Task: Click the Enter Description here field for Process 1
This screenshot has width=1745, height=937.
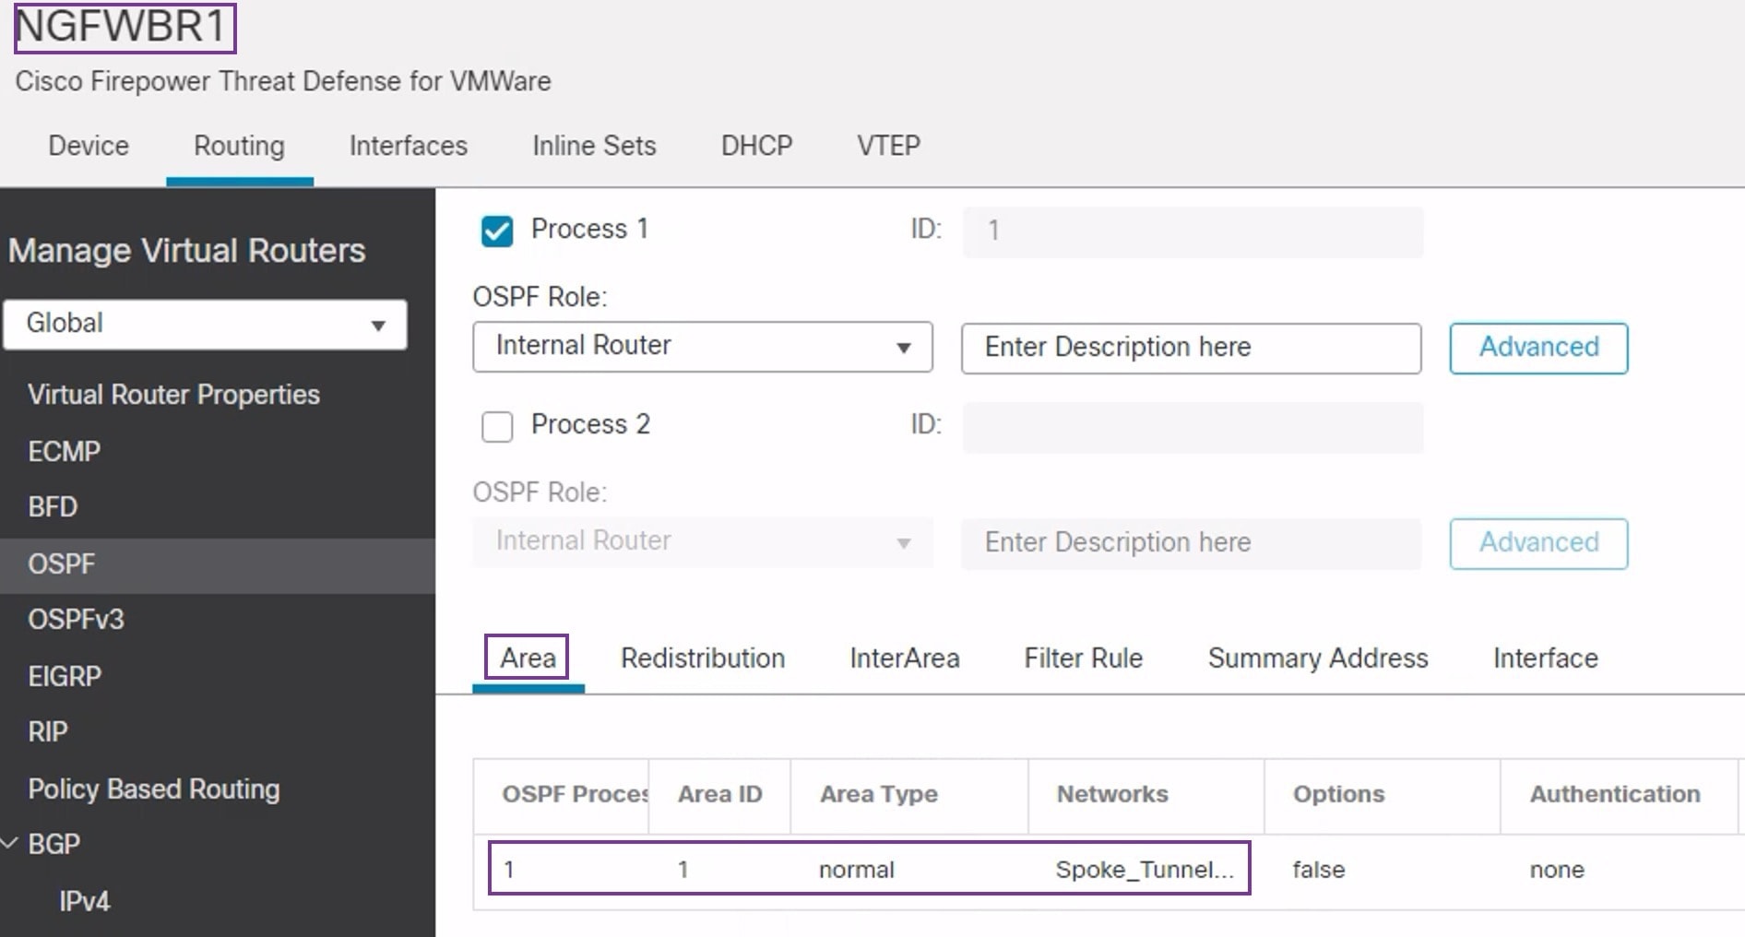Action: (1190, 348)
